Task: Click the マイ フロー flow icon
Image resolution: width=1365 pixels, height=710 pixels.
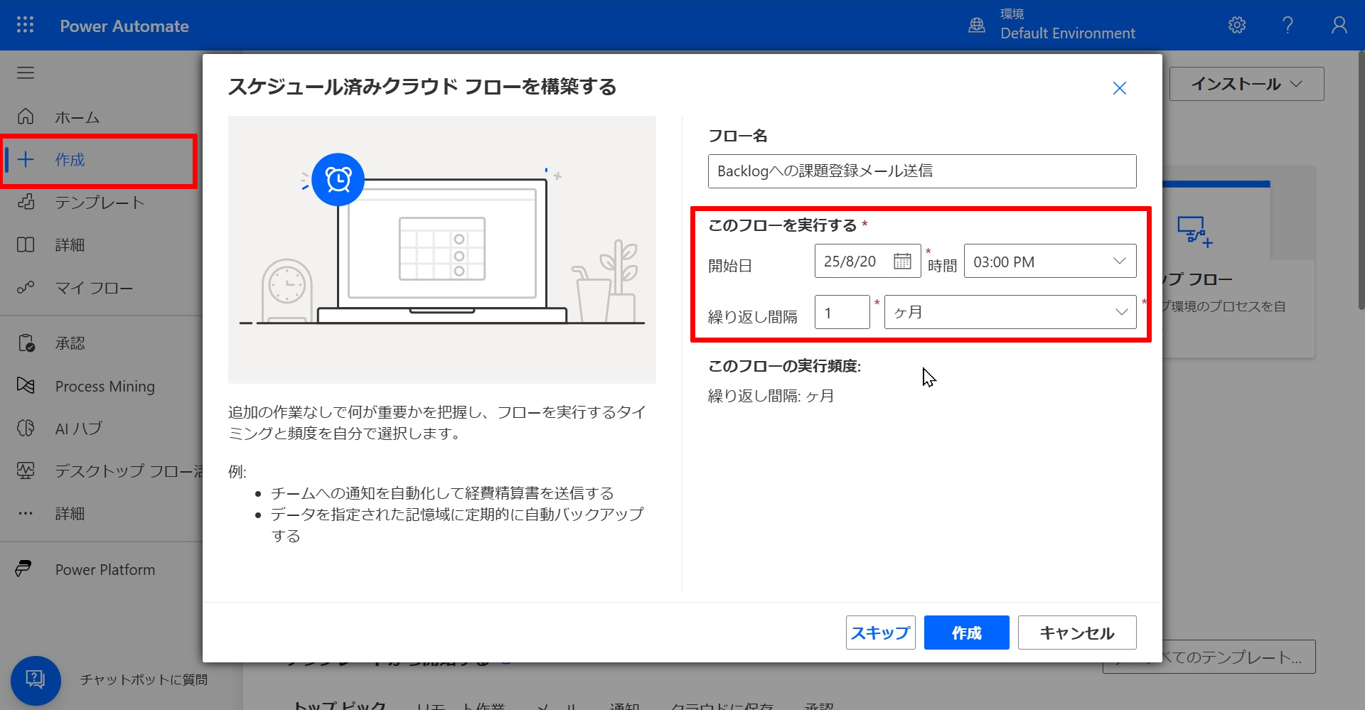Action: (26, 287)
